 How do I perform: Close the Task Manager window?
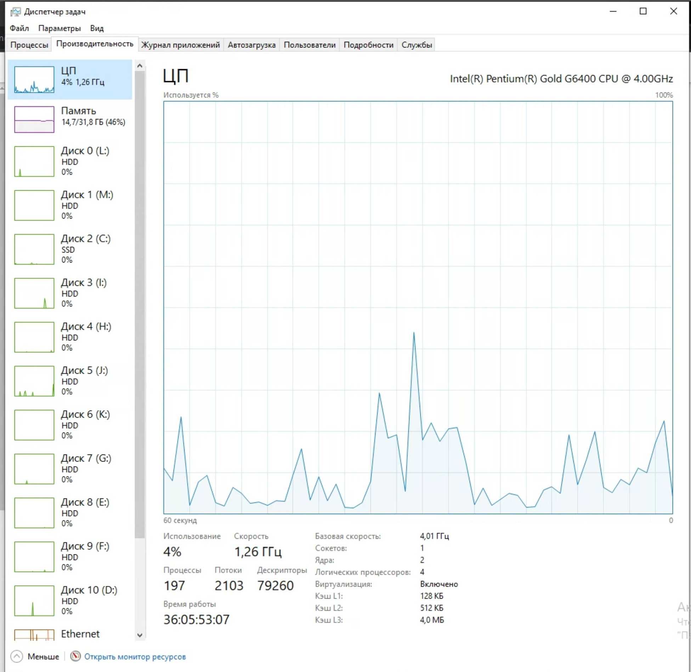tap(674, 11)
